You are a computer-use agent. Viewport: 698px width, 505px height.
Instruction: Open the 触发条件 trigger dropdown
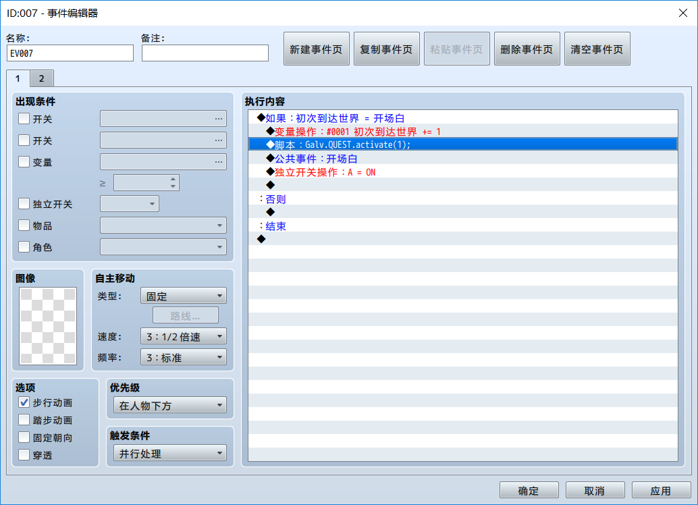(170, 453)
